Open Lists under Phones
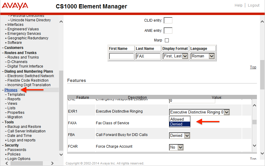The height and width of the screenshot is (166, 265). click(x=11, y=108)
